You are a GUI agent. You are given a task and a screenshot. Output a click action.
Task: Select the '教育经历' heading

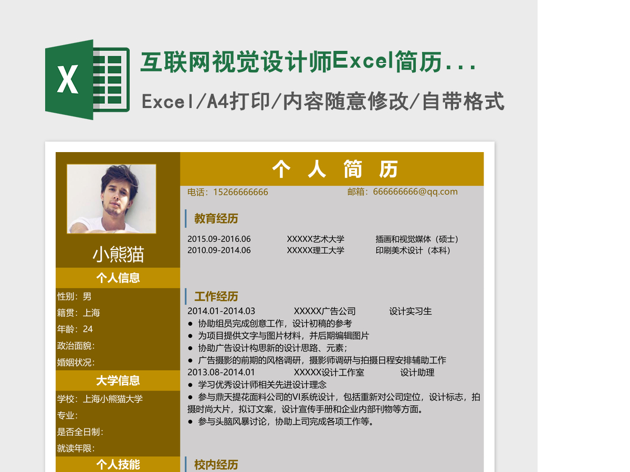pos(216,219)
